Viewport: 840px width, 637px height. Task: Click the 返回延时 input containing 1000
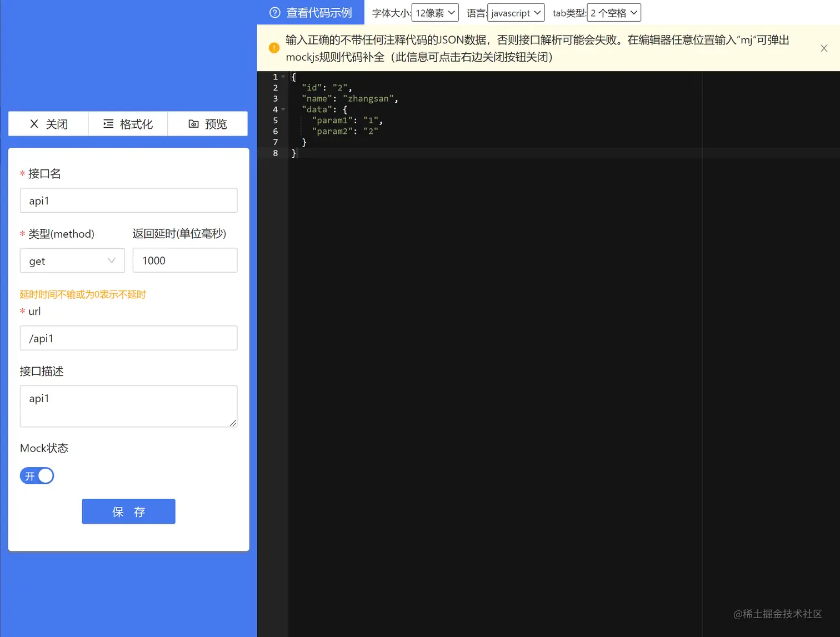185,260
